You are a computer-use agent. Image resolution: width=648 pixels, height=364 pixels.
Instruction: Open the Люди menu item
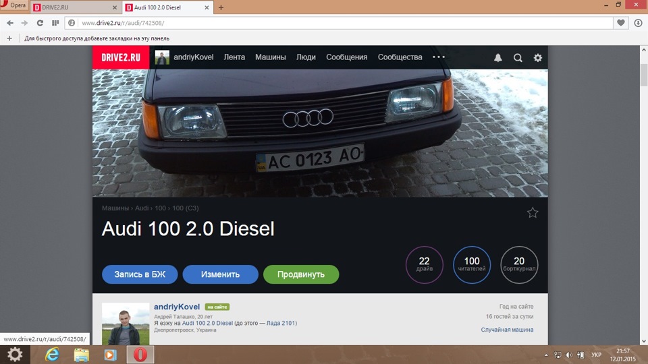[306, 57]
